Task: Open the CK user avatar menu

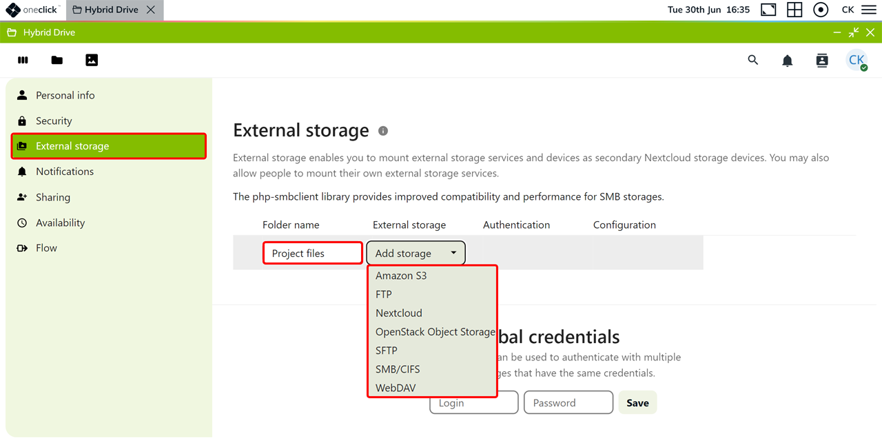Action: 857,60
